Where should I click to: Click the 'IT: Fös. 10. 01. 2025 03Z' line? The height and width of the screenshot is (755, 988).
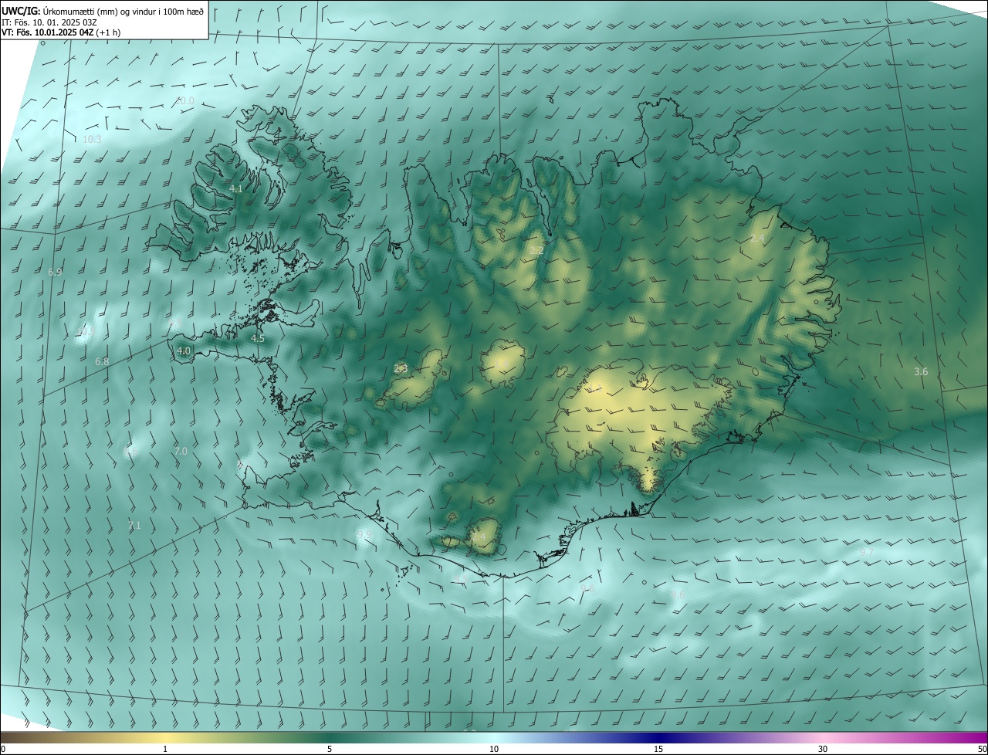[x=50, y=22]
